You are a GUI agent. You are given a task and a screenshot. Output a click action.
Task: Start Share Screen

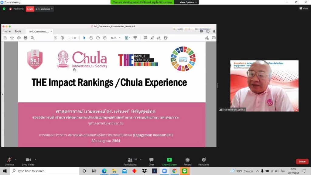coord(169,162)
